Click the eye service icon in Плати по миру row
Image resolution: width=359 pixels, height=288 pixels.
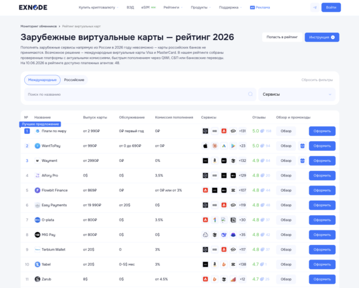pos(233,131)
